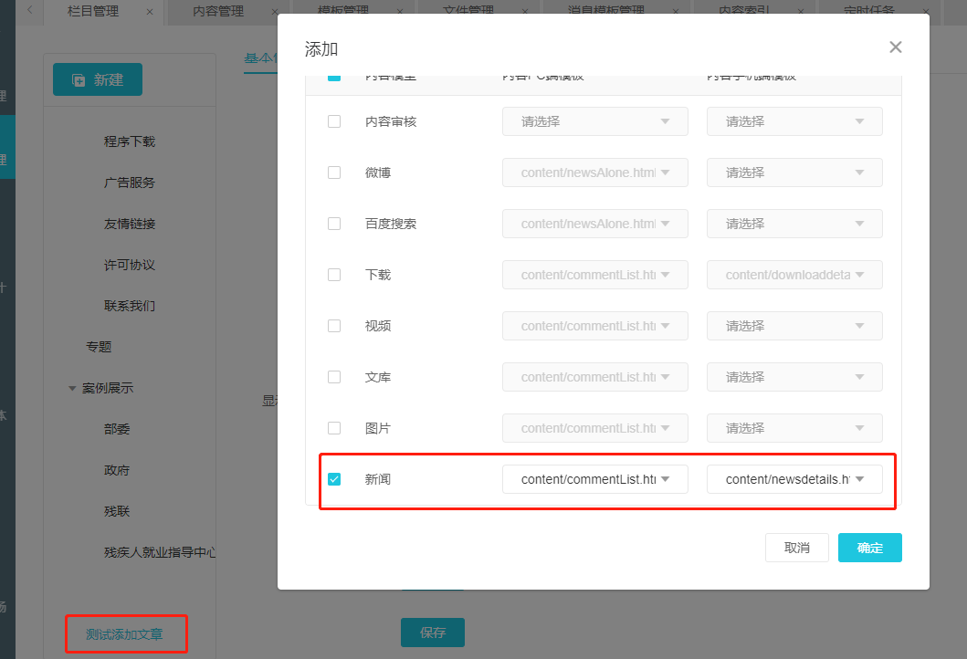
Task: Click the 新闻 label in the model list
Action: point(377,479)
